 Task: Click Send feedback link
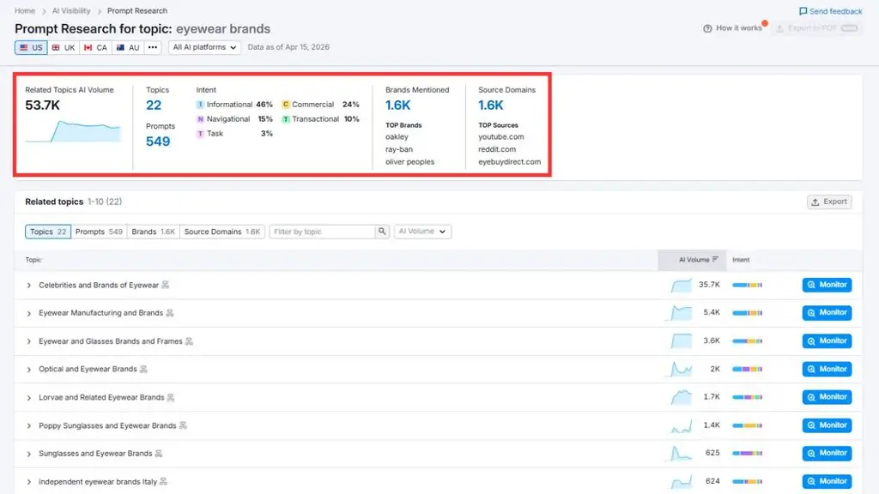coord(830,11)
